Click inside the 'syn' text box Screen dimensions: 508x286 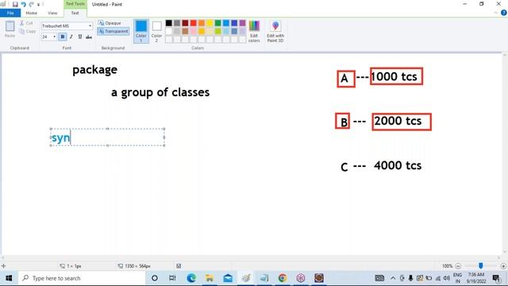coord(108,137)
